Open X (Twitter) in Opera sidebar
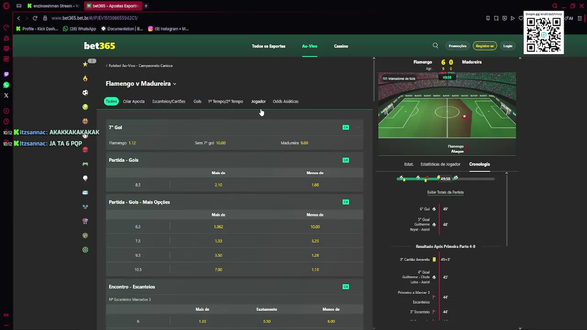Screen dimensions: 587x330 (x=6, y=95)
